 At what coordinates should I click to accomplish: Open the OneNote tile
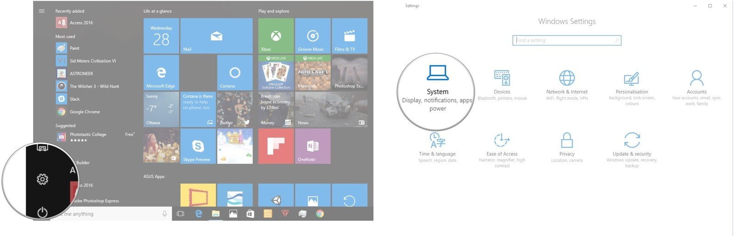coord(313,146)
